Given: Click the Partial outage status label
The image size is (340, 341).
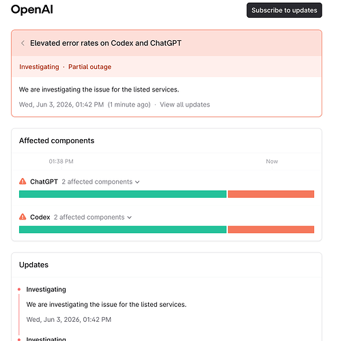Looking at the screenshot, I should point(90,67).
